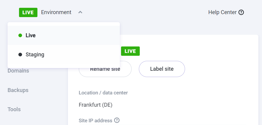Click the green LIVE badge in top header

click(x=28, y=12)
